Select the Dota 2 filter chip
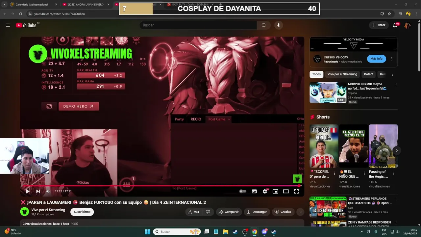The image size is (421, 237). 368,74
